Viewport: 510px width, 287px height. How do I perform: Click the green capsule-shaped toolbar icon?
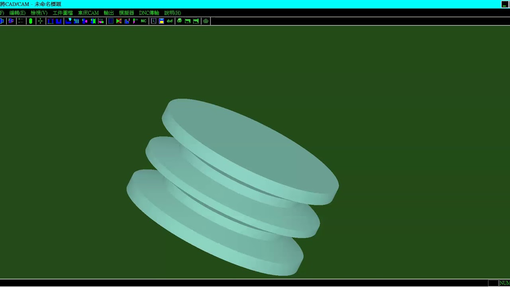pyautogui.click(x=31, y=21)
